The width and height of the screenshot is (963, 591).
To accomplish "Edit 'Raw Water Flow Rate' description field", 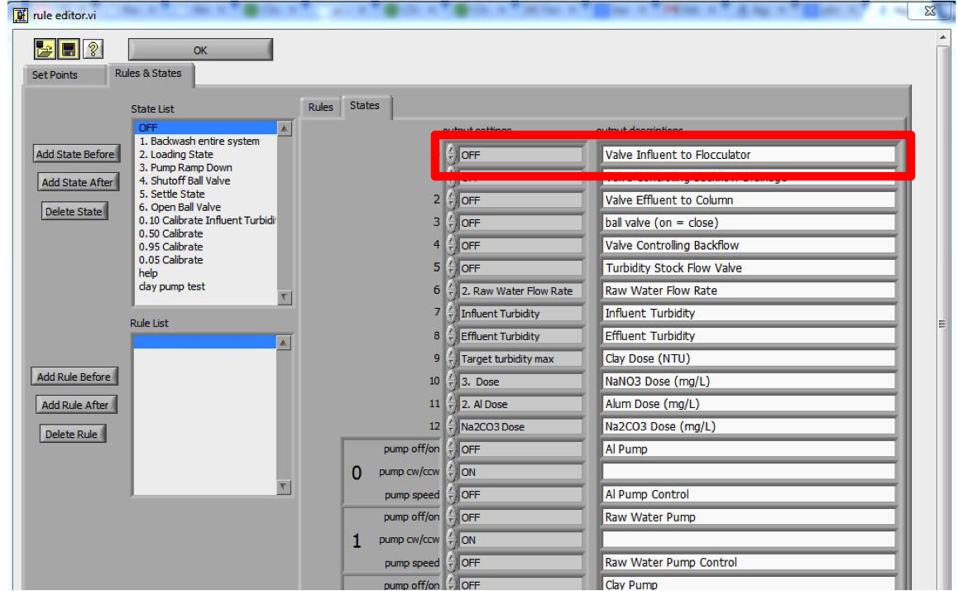I will [749, 291].
